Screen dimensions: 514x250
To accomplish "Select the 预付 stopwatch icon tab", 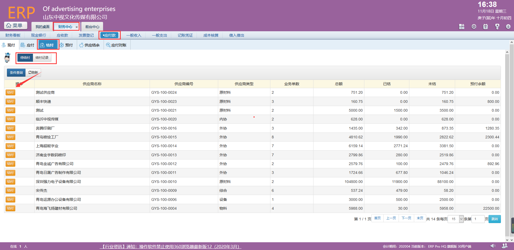I will click(x=66, y=45).
